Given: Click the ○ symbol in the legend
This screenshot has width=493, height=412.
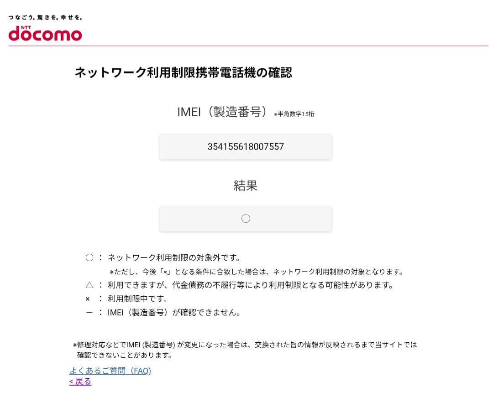Looking at the screenshot, I should (x=89, y=257).
